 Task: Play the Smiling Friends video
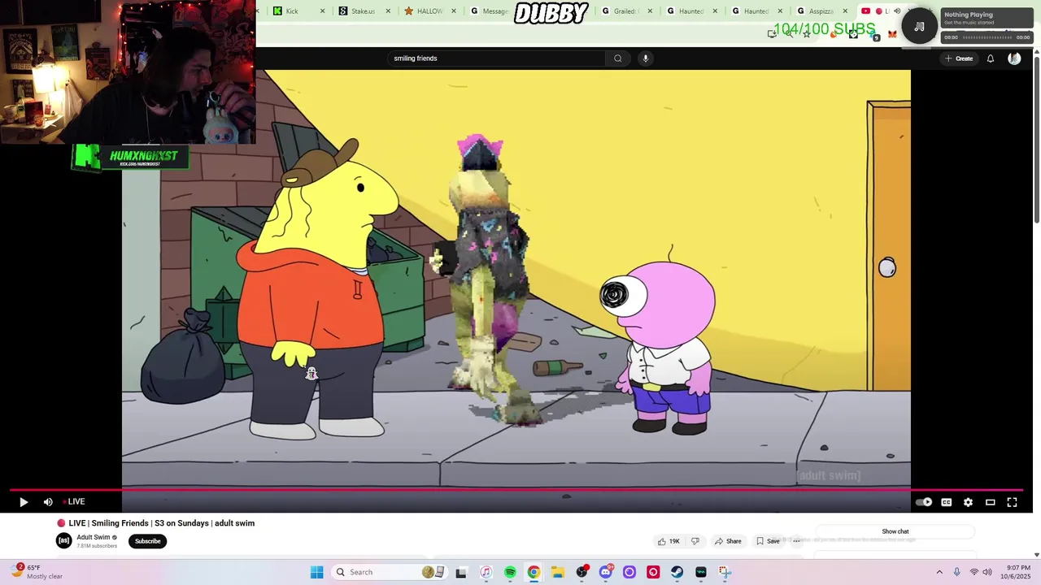(x=23, y=502)
